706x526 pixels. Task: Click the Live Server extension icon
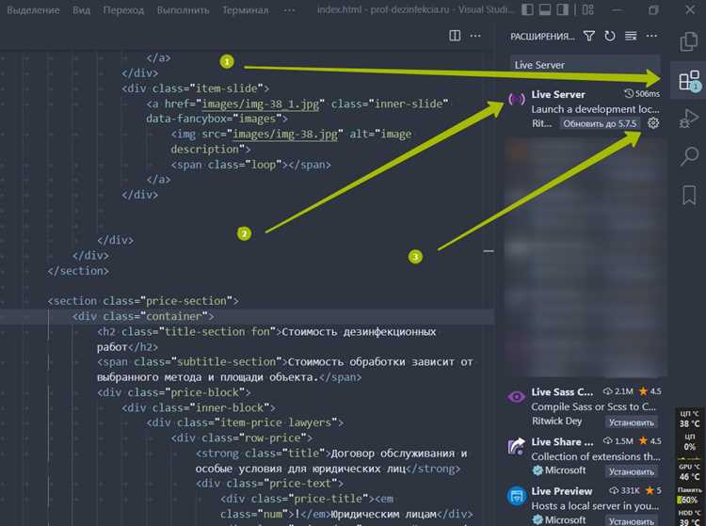517,99
